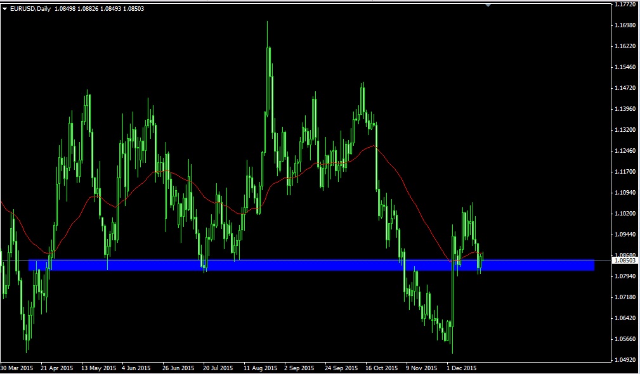This screenshot has height=374, width=640.
Task: Click the 1.06420 price axis label
Action: pos(625,318)
